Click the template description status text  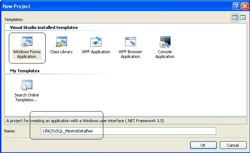[85, 121]
